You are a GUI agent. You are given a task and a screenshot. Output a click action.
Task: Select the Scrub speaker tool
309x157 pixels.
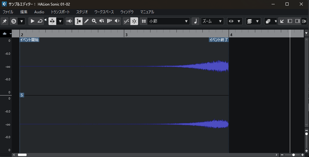coord(117,21)
